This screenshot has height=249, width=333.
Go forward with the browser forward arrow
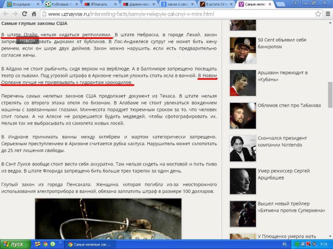(x=15, y=14)
